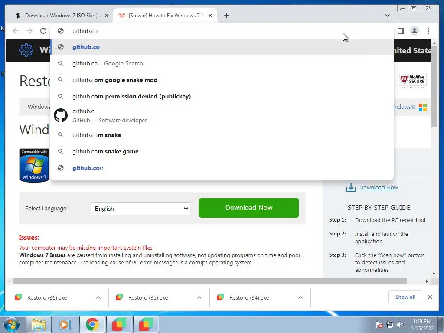Click the scroll-right arrow of horizontal scrollbar
Viewport: 444px width, 333px height.
[x=427, y=281]
